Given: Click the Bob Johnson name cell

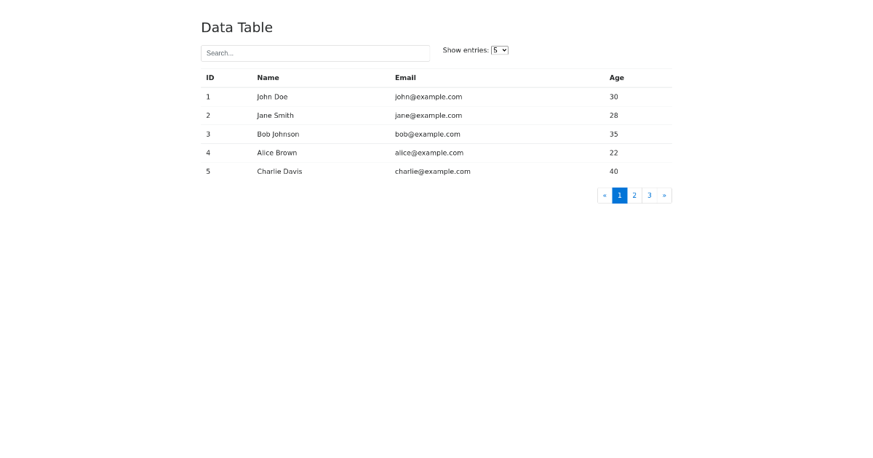Looking at the screenshot, I should pos(278,134).
